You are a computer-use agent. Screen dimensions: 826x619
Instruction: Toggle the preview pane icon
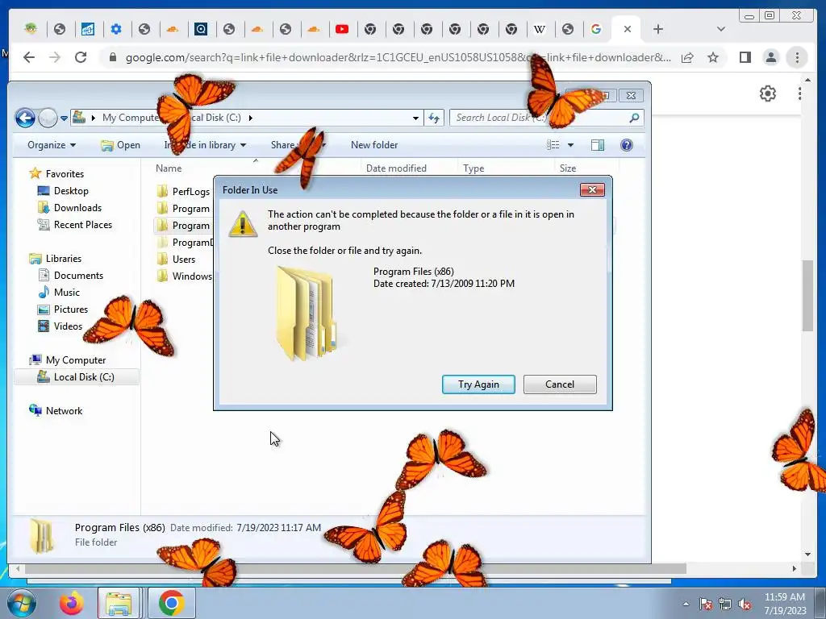598,145
